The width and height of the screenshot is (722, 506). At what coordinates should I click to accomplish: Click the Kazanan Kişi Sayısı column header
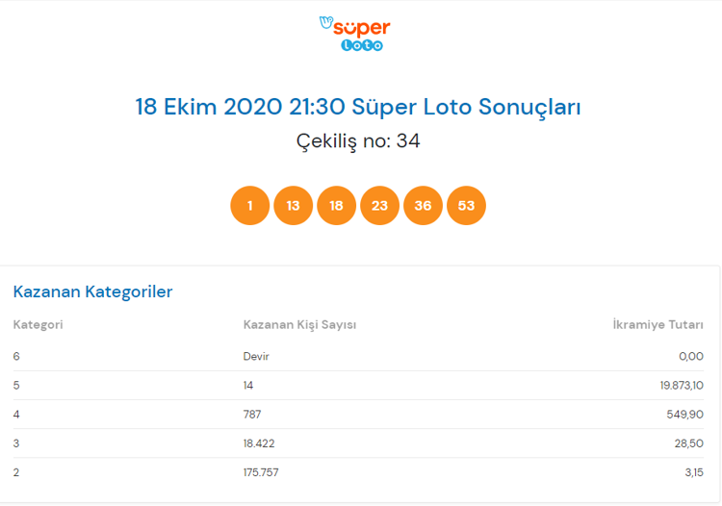click(x=299, y=325)
